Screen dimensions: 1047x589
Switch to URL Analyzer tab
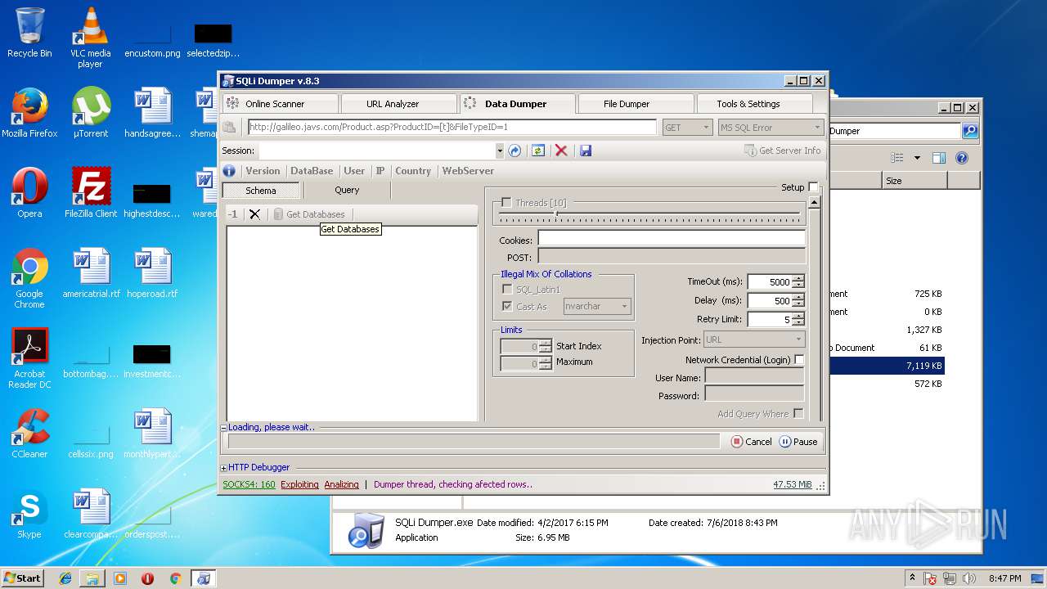[400, 104]
